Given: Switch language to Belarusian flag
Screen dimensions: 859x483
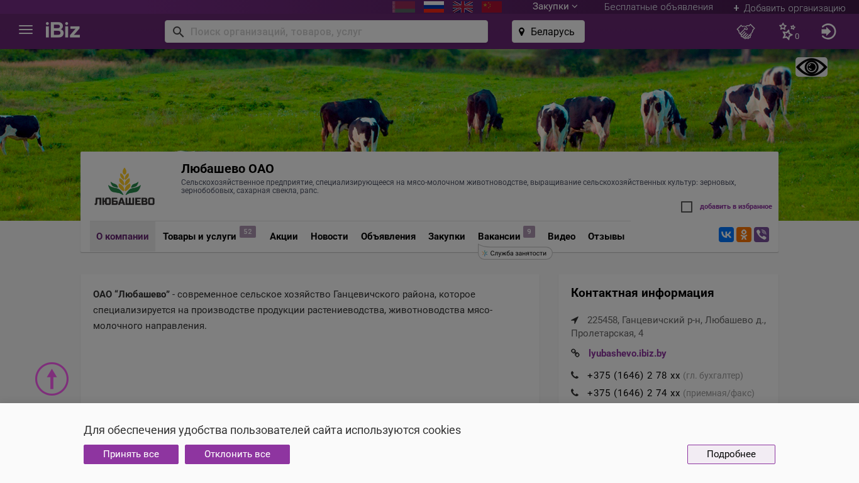Looking at the screenshot, I should click(x=404, y=7).
